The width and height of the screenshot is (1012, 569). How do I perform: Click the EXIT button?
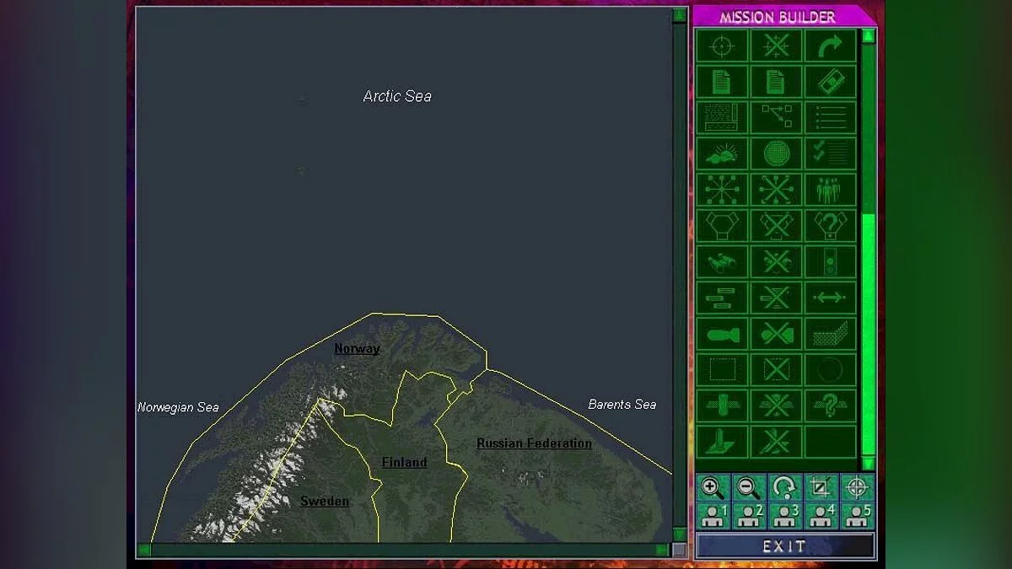[785, 546]
